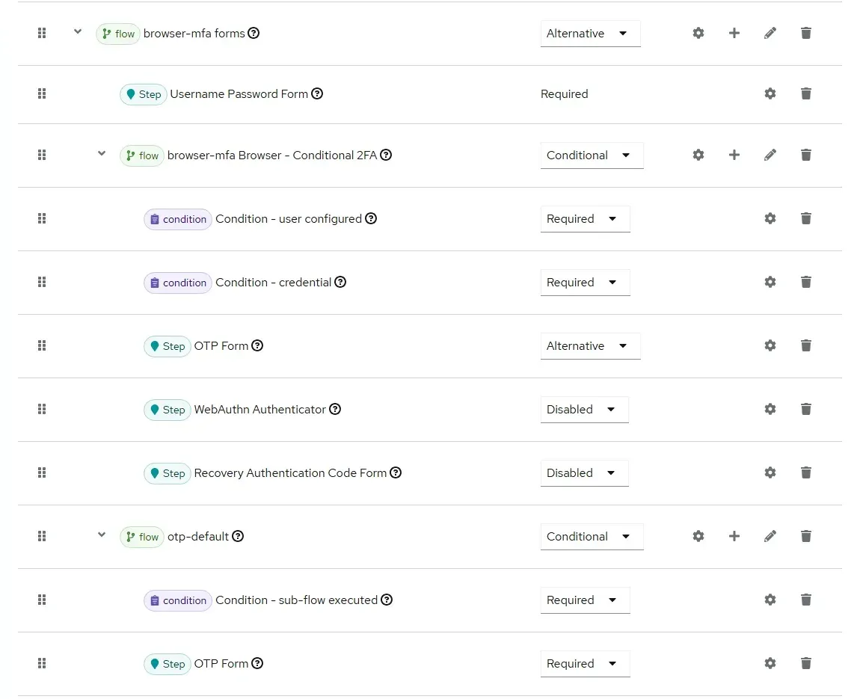Delete the Condition - credential row
This screenshot has height=699, width=860.
click(806, 282)
